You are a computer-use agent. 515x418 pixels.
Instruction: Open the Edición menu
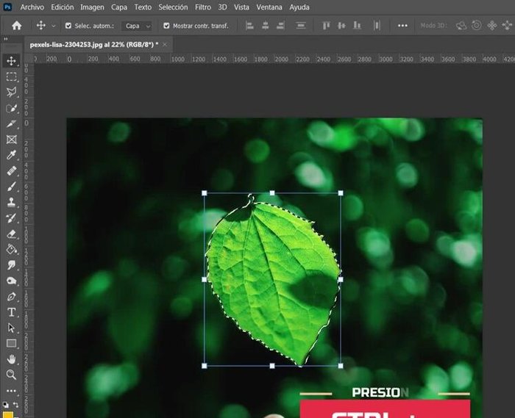tap(63, 7)
